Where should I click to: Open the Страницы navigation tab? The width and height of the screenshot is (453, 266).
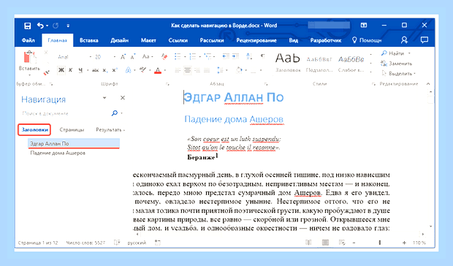click(x=72, y=130)
